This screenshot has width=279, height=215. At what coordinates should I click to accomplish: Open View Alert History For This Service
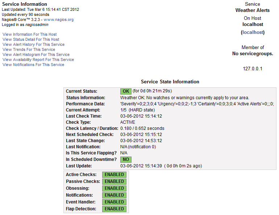click(33, 45)
